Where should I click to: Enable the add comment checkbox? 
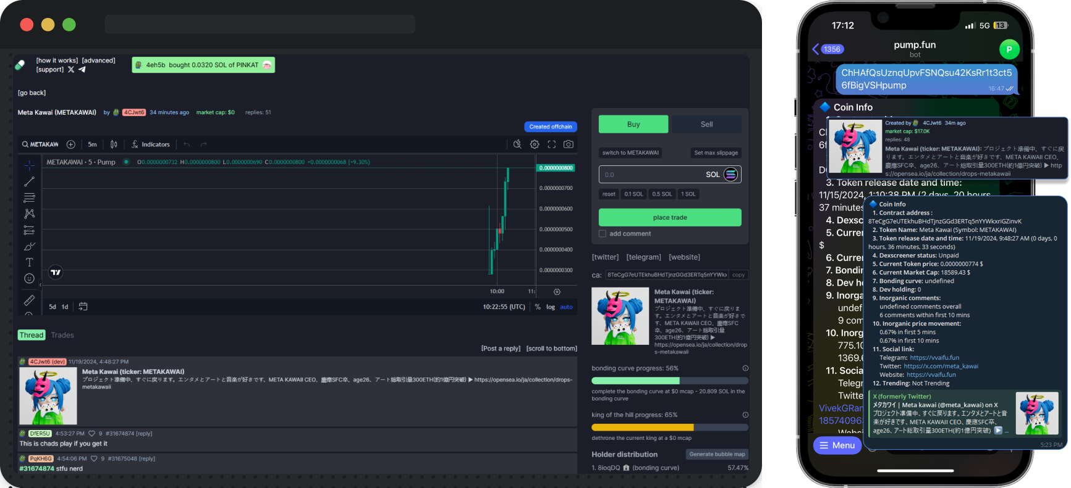(x=603, y=234)
